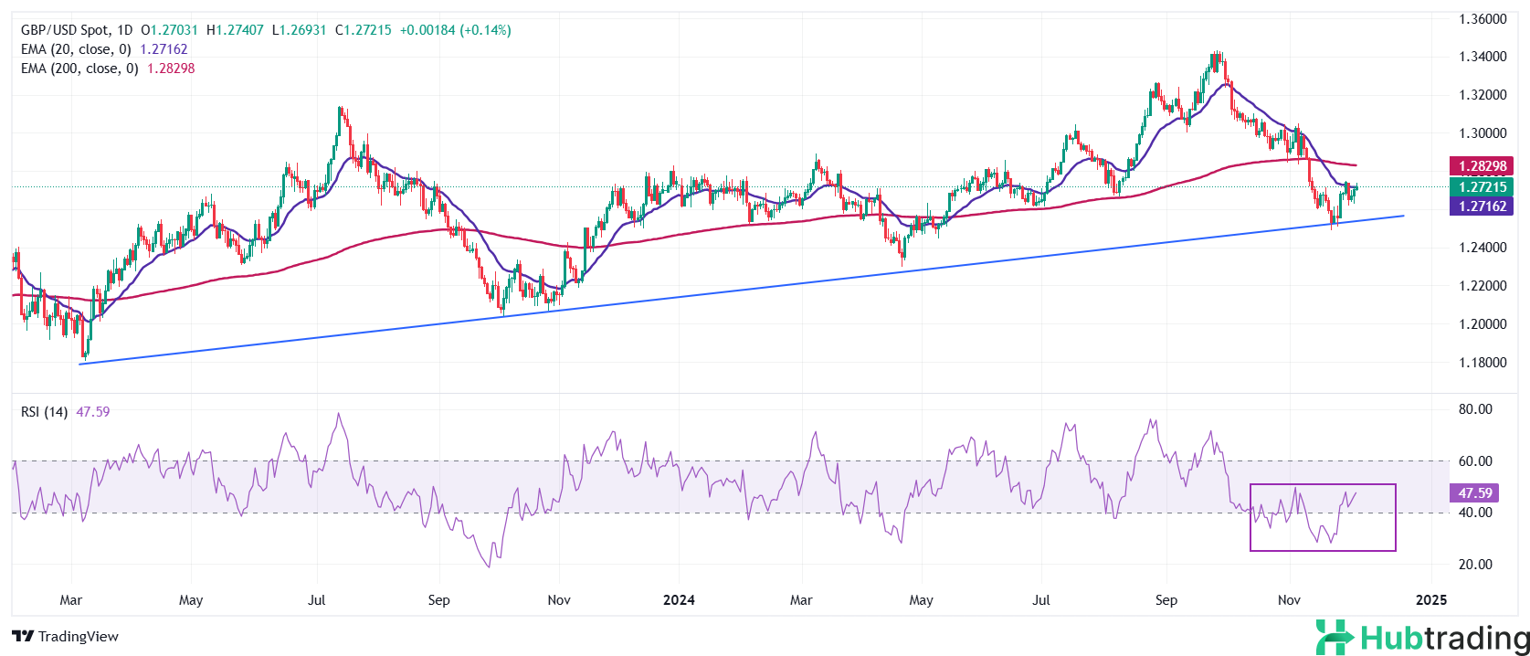Viewport: 1530px width, 656px height.
Task: Click the 20.00 RSI axis label
Action: 1475,565
